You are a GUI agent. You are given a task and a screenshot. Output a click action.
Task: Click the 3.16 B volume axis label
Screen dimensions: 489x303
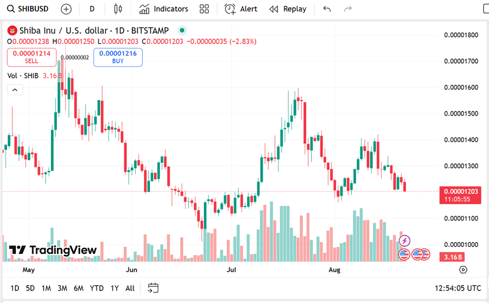coord(452,257)
